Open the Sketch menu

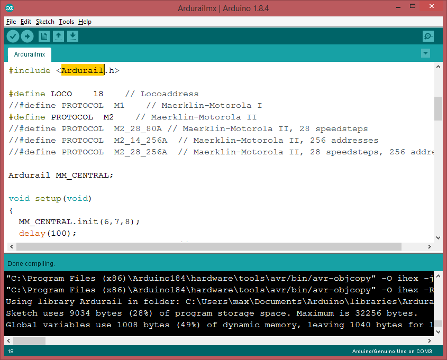tap(45, 22)
